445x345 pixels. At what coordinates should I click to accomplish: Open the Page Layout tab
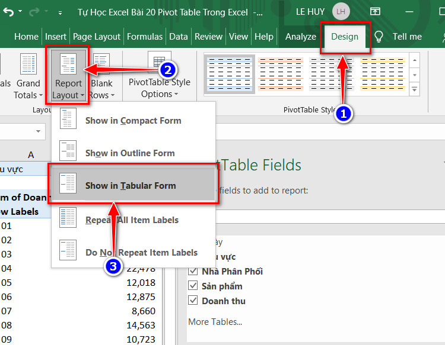coord(97,37)
